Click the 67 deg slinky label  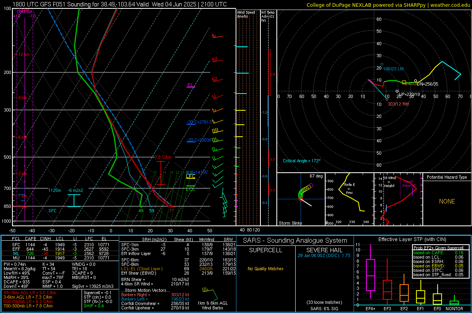tap(316, 176)
